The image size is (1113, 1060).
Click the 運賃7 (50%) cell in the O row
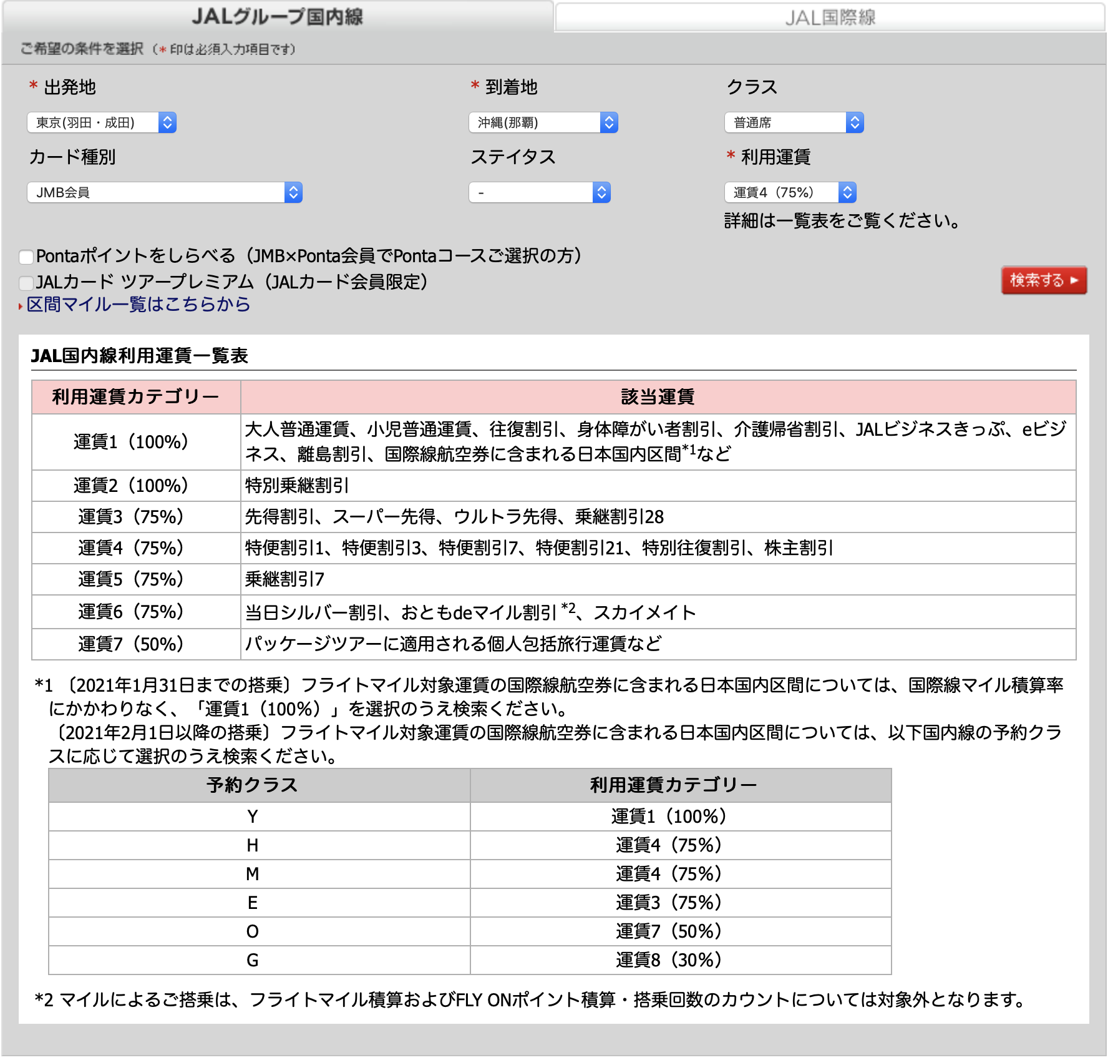681,931
